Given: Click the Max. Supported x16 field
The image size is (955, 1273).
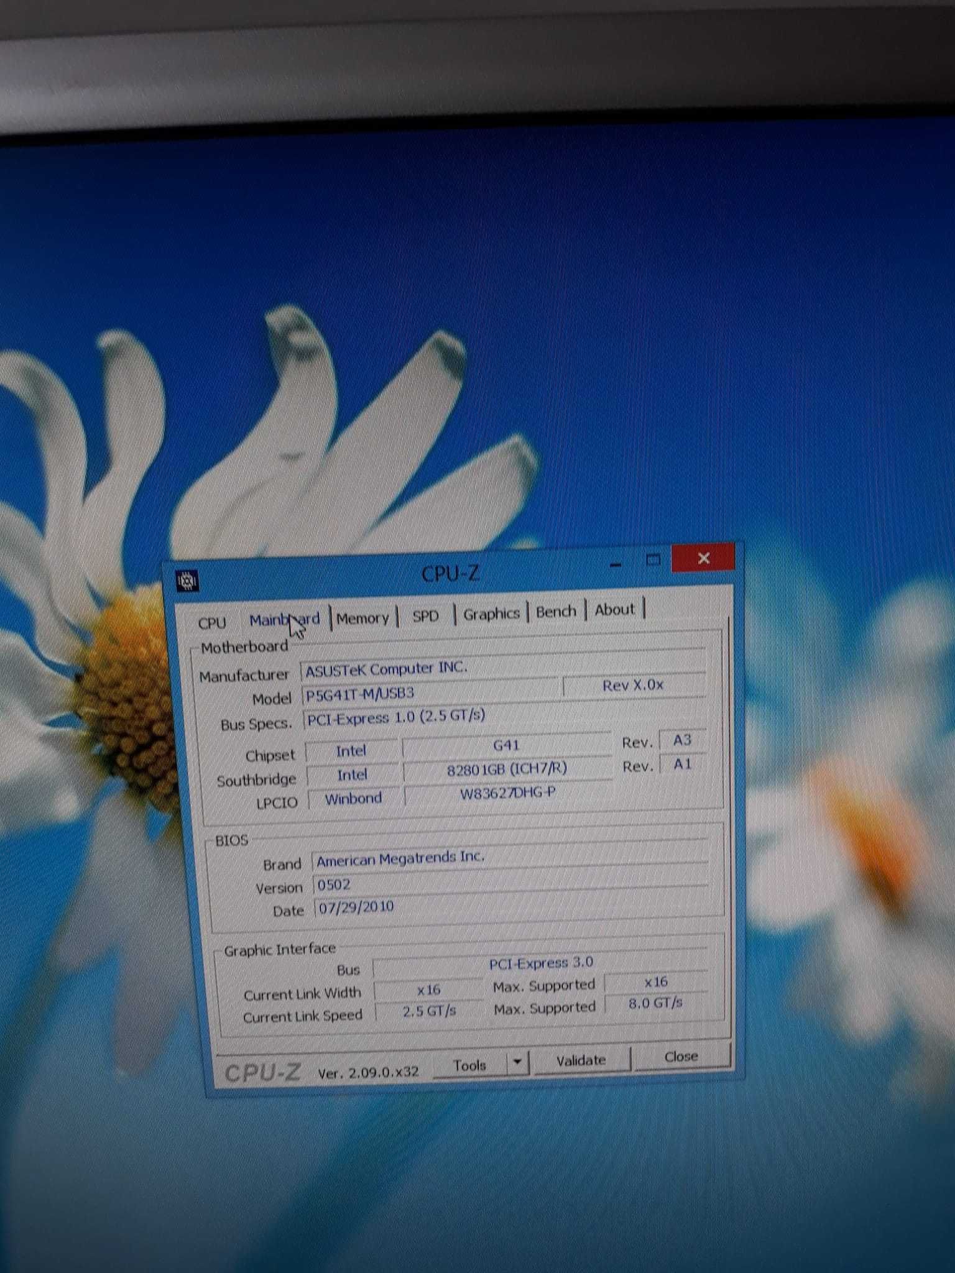Looking at the screenshot, I should (x=656, y=981).
